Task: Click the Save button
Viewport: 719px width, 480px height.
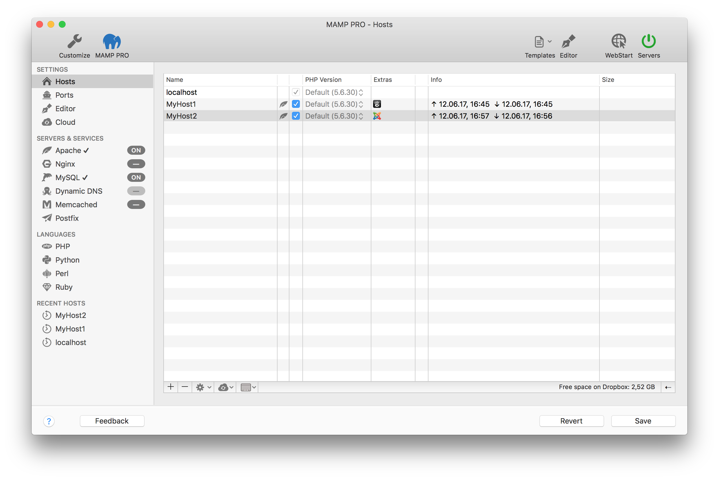Action: point(643,421)
